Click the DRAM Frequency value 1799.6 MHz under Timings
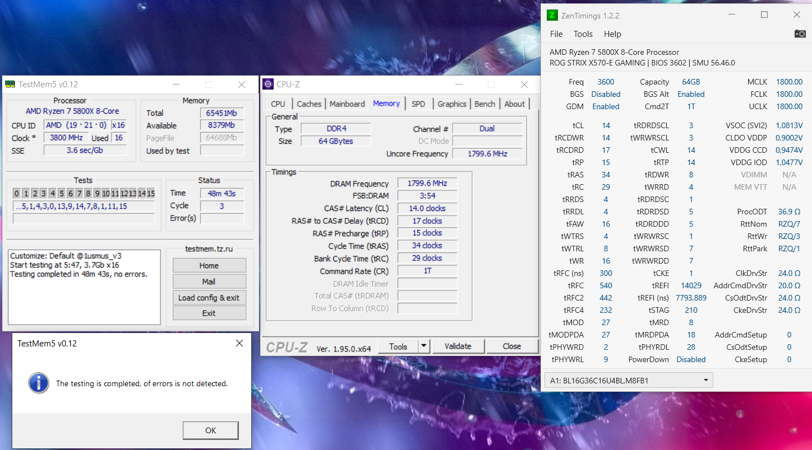 pos(427,184)
